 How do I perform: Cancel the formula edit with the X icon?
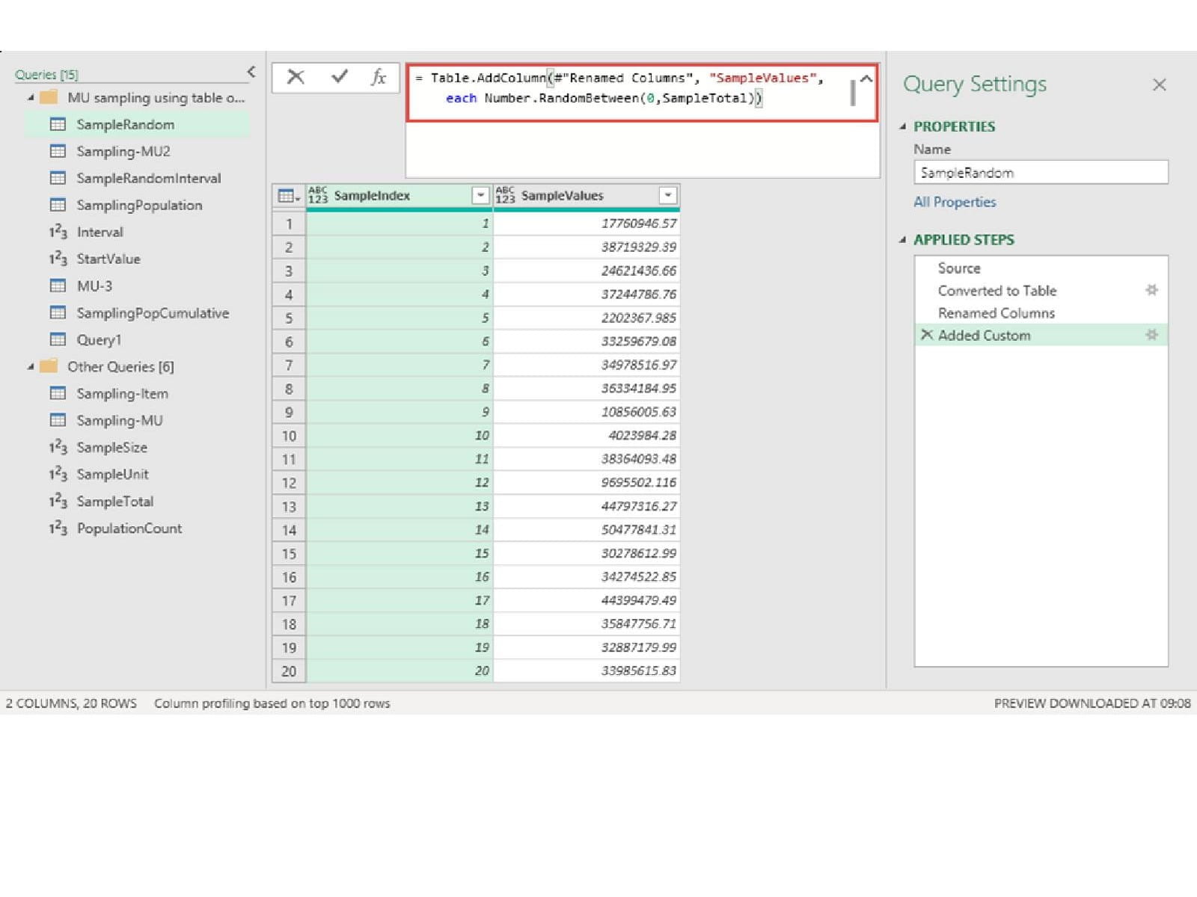coord(296,77)
